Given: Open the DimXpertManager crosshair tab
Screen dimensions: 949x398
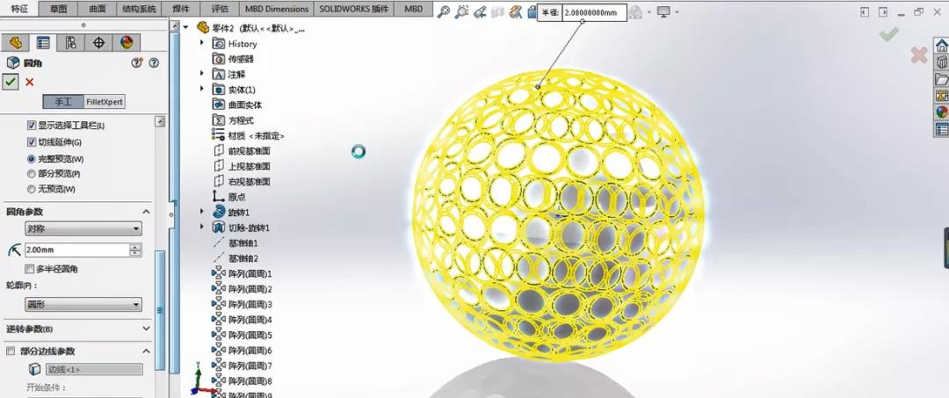Looking at the screenshot, I should (98, 42).
